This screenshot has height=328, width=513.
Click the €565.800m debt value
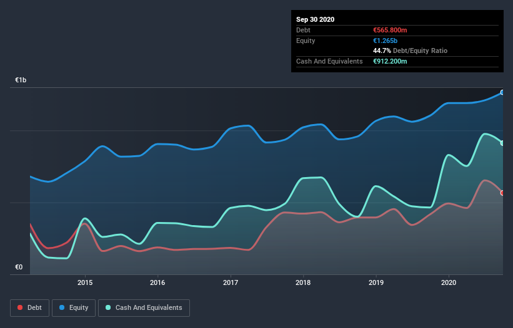pos(390,30)
